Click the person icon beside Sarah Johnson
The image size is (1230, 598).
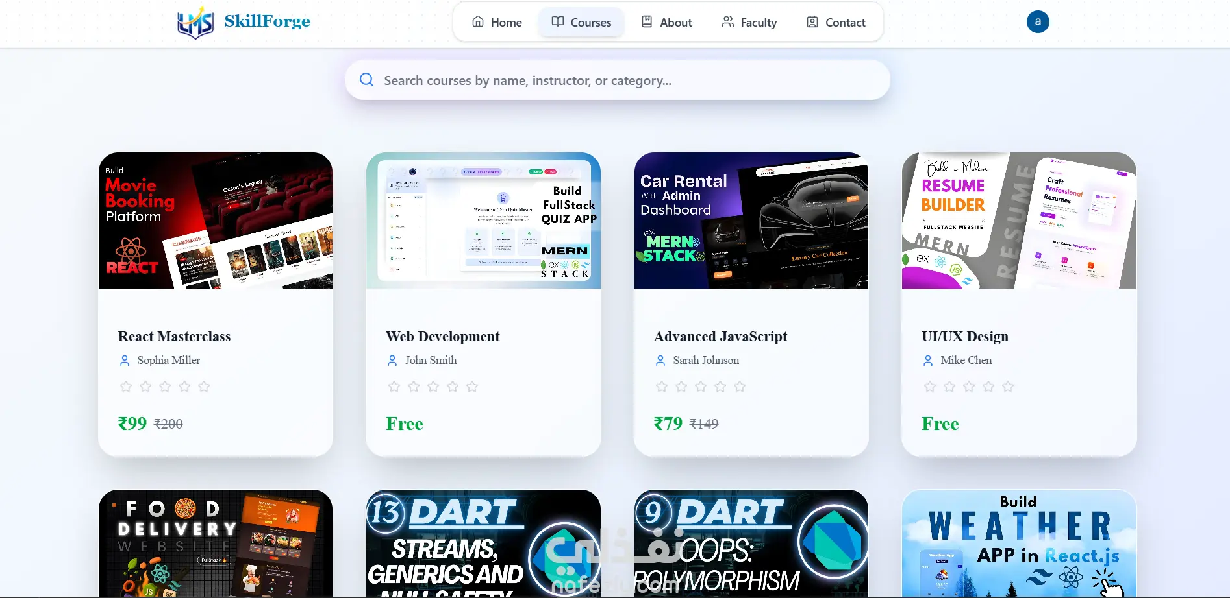[660, 360]
